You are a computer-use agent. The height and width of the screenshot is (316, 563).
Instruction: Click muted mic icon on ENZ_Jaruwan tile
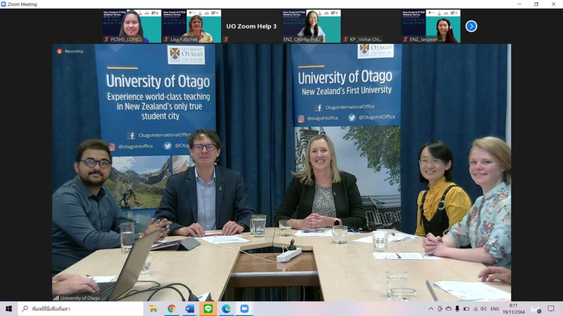coord(406,39)
